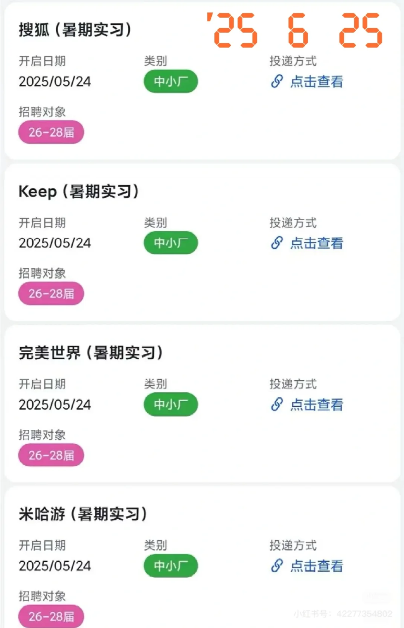Click the pink 26-28届 tag in the 完美世界 card
This screenshot has width=404, height=628.
[x=51, y=455]
